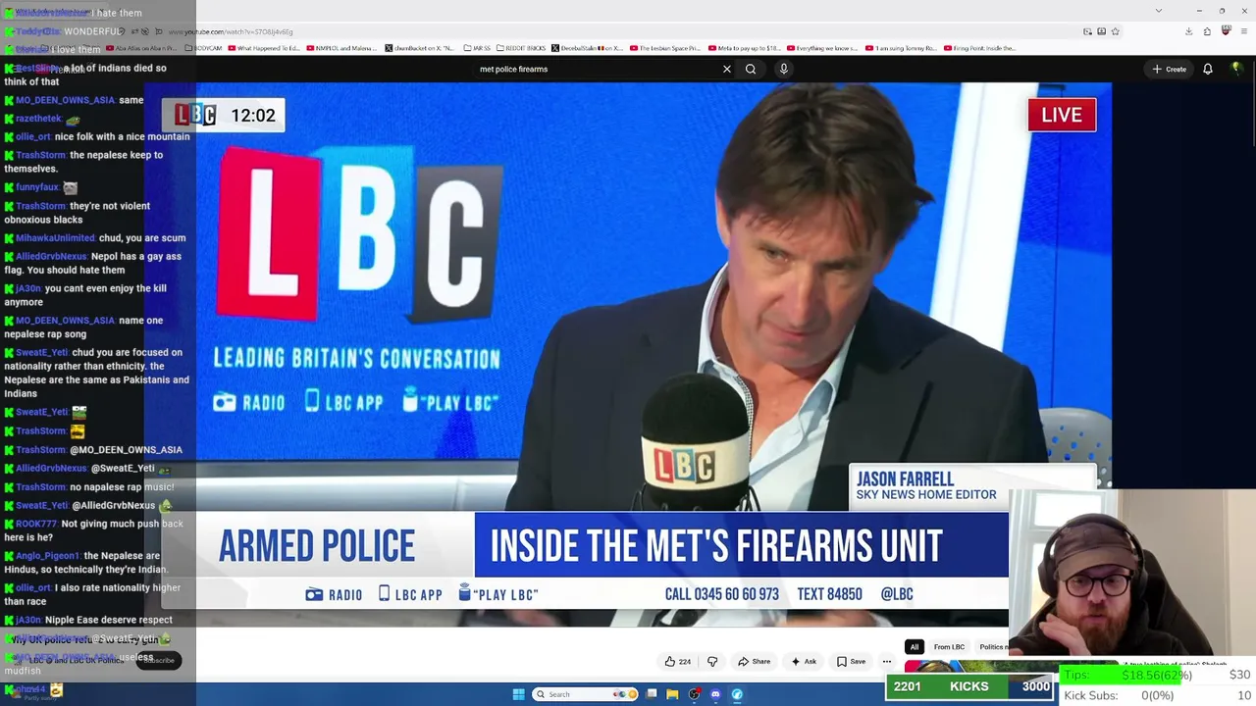
Task: Select the 'From LBC' filter chip
Action: [949, 647]
